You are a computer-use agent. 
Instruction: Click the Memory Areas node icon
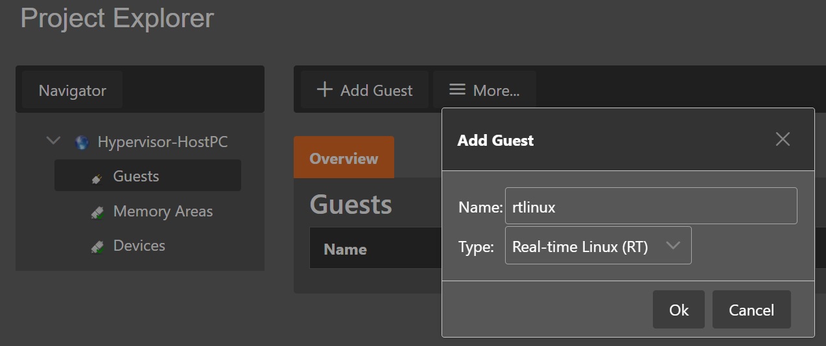[97, 212]
